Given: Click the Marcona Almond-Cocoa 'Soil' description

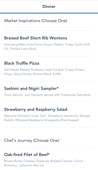Looking at the screenshot, I should point(47,118).
